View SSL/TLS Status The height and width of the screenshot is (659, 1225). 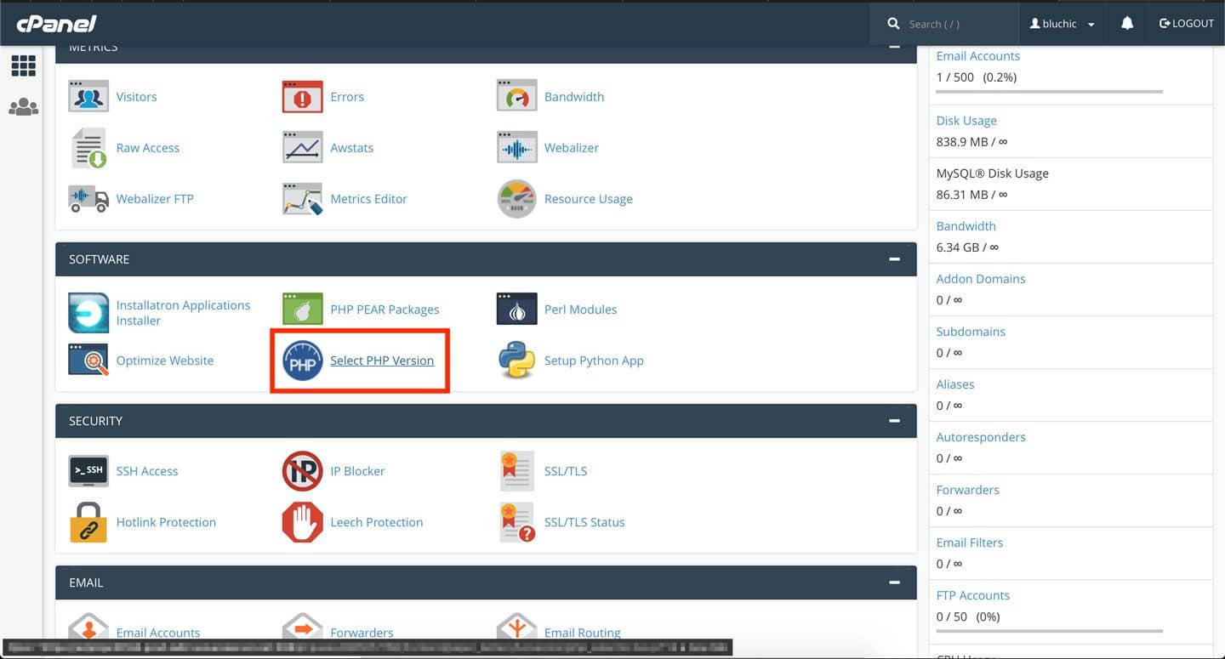[x=584, y=521]
